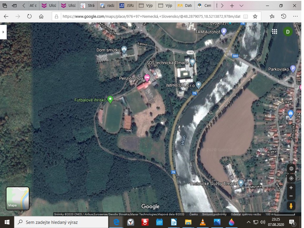Add this page to favorites star
Viewport: 304px width, 228px height.
(x=255, y=17)
